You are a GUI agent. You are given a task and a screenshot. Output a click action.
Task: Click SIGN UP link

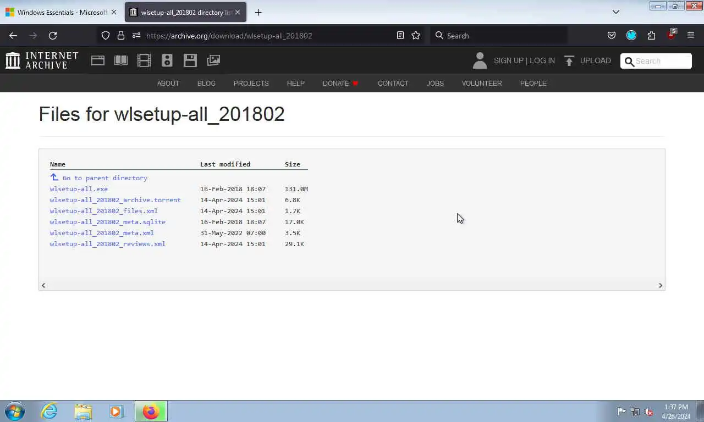508,60
